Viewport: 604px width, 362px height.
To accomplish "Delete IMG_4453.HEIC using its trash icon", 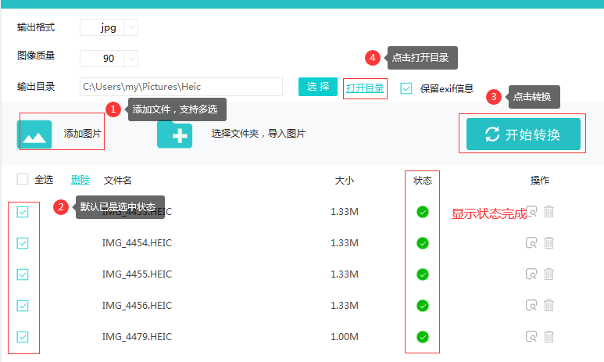I will point(549,211).
